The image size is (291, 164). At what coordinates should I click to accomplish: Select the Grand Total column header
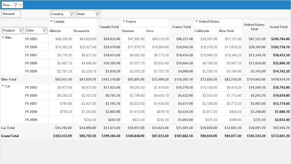[x=278, y=27]
